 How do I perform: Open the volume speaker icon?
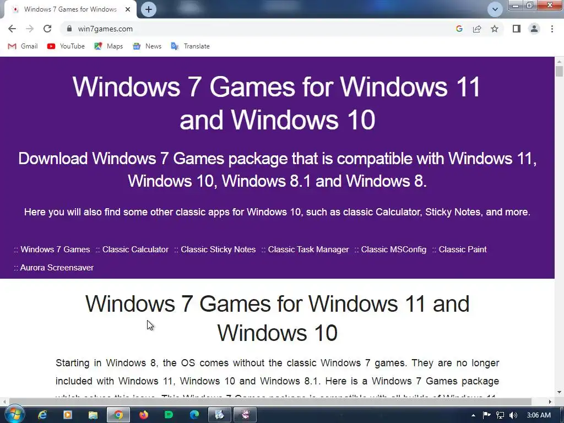[513, 415]
